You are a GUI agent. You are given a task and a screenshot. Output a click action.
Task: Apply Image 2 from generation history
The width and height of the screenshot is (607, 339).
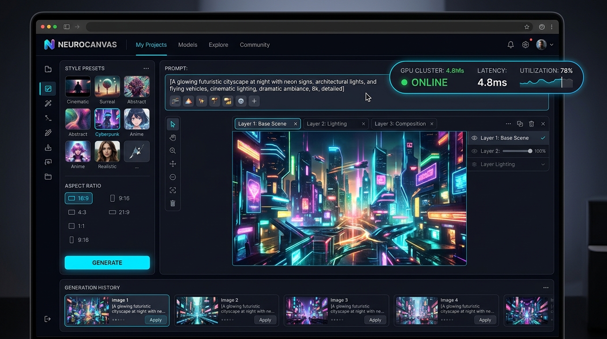click(x=265, y=320)
